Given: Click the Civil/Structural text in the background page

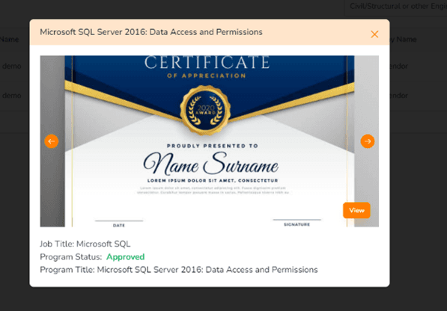Looking at the screenshot, I should 398,6.
